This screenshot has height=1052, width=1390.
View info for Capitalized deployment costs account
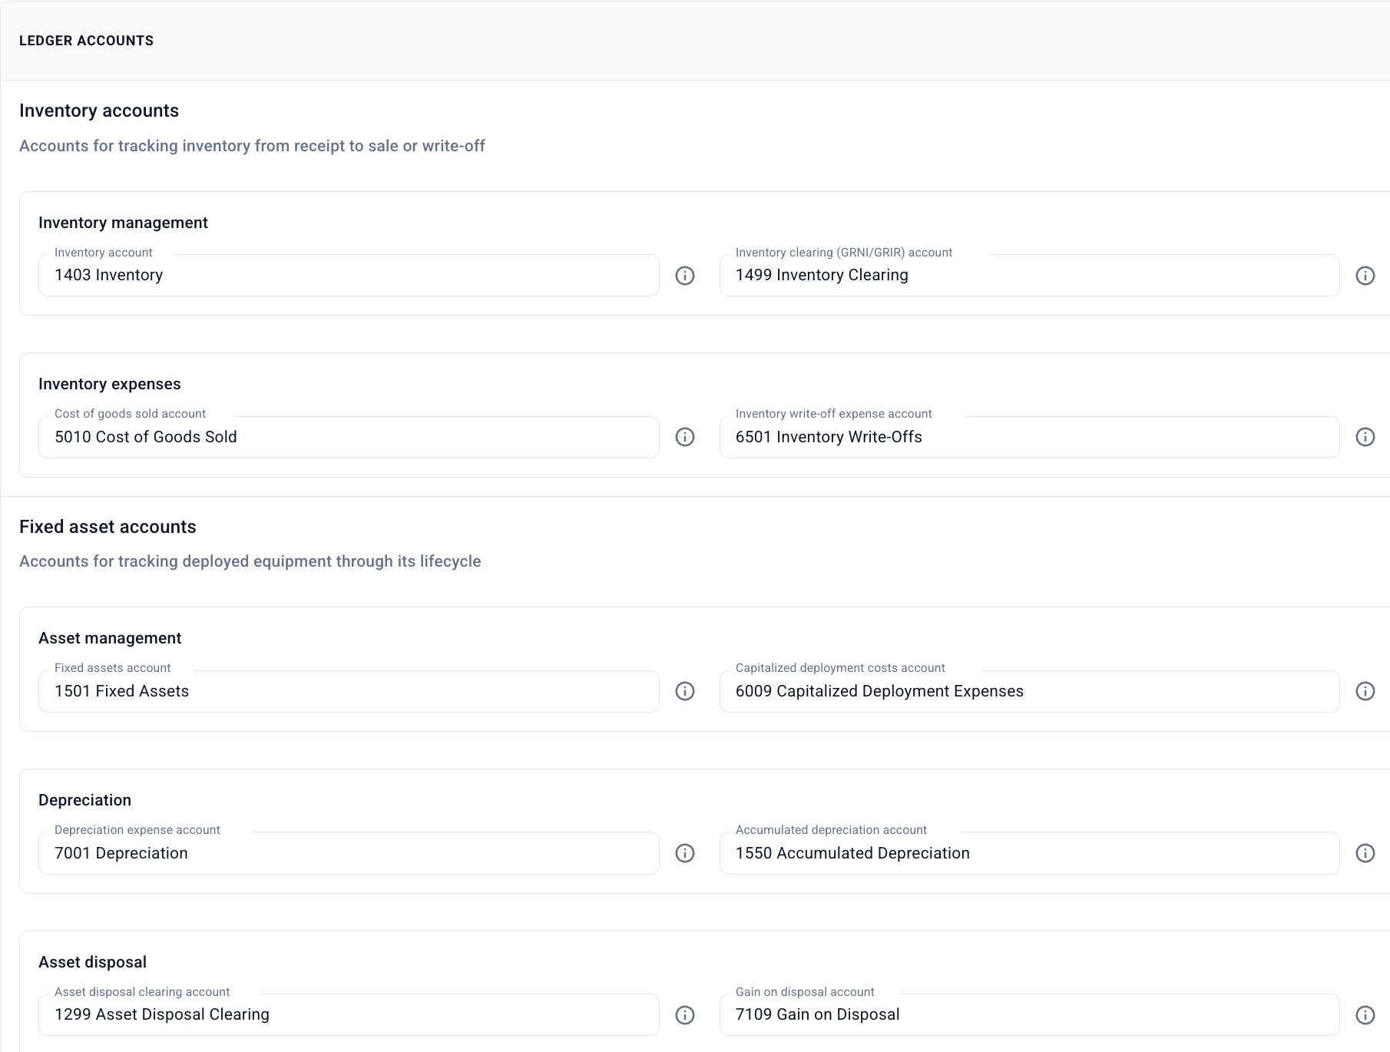(x=1365, y=691)
